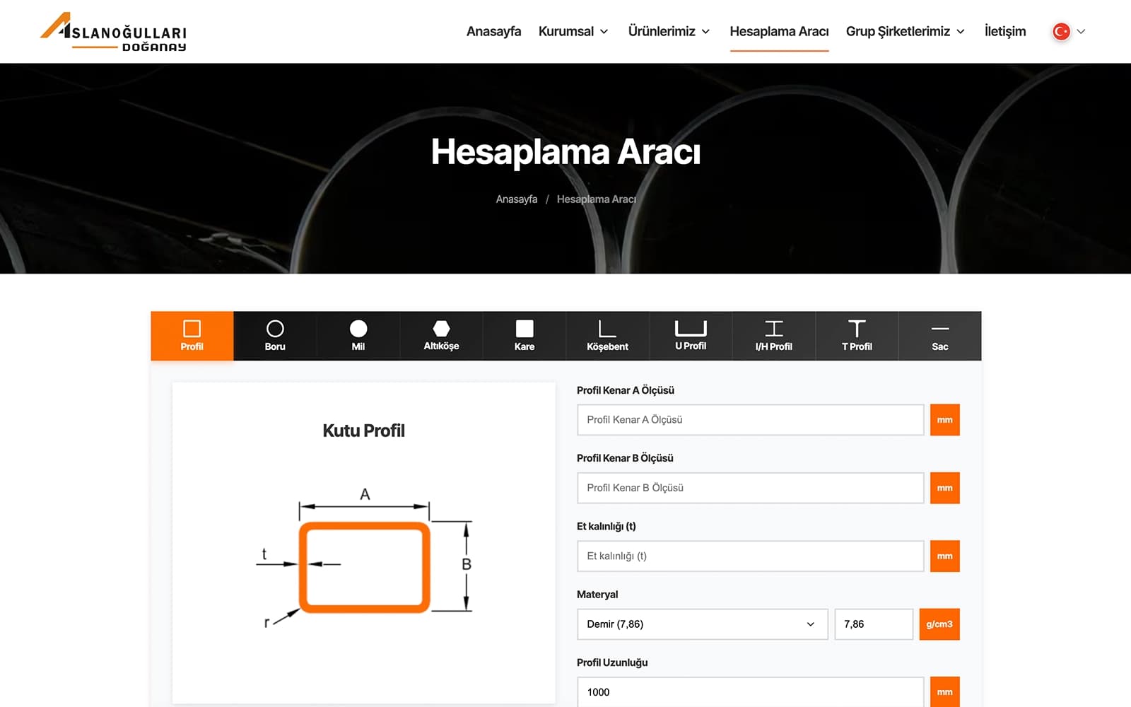The width and height of the screenshot is (1131, 707).
Task: Choose the I/H Profil beam icon
Action: (773, 335)
